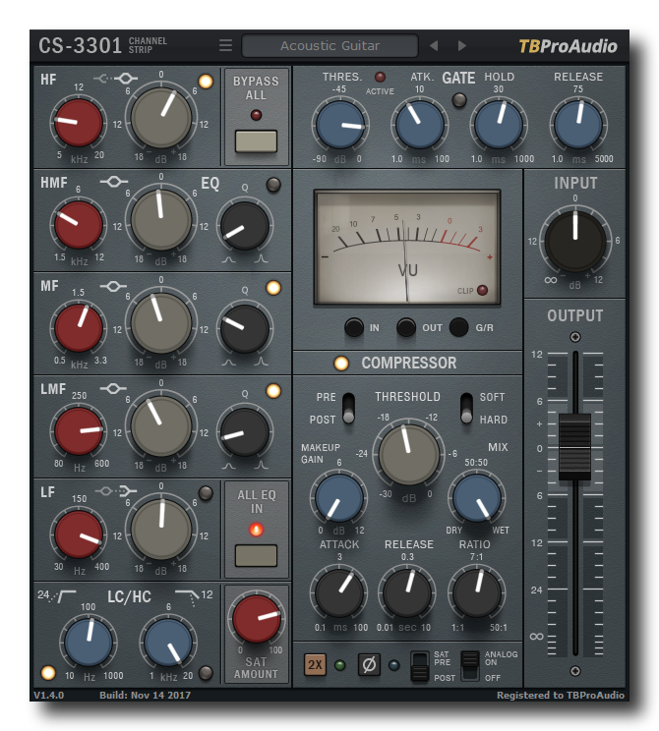Click the MF gain dB knob
The image size is (659, 731).
point(161,323)
